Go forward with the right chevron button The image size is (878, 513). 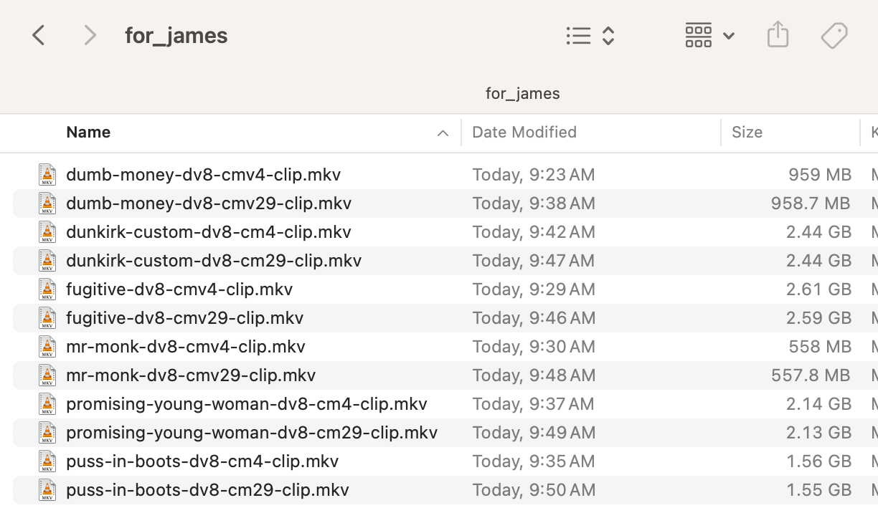90,35
